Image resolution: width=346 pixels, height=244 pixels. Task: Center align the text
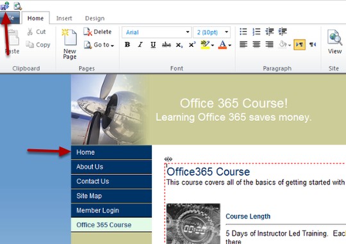coord(256,45)
